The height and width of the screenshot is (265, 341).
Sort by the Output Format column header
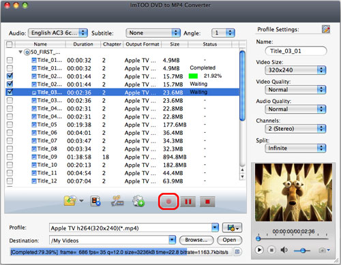coord(143,44)
